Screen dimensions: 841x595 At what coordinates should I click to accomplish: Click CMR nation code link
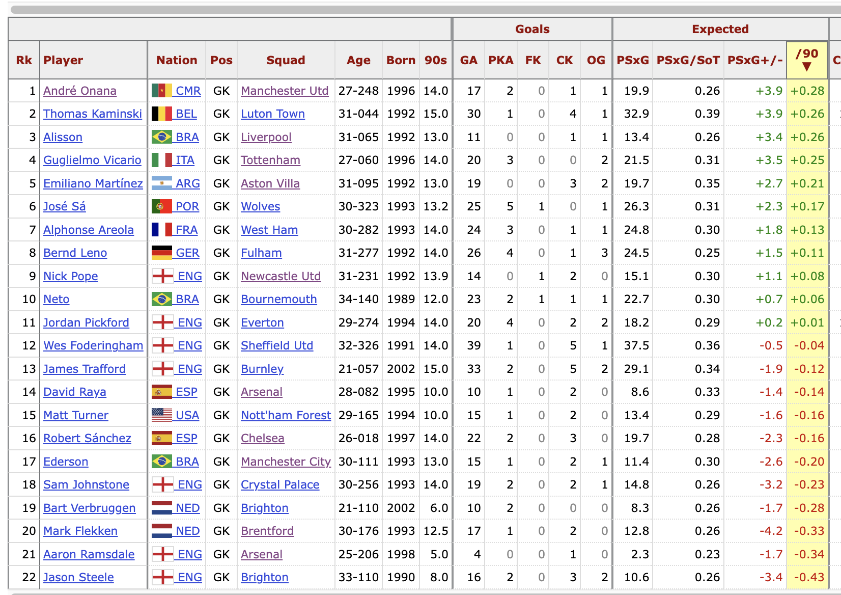coord(188,91)
